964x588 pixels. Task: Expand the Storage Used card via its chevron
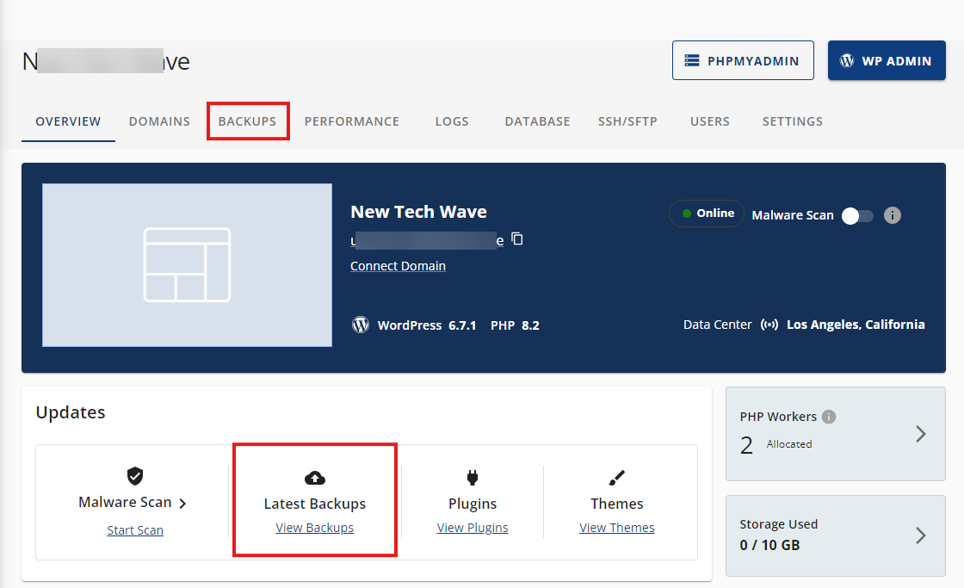coord(920,535)
